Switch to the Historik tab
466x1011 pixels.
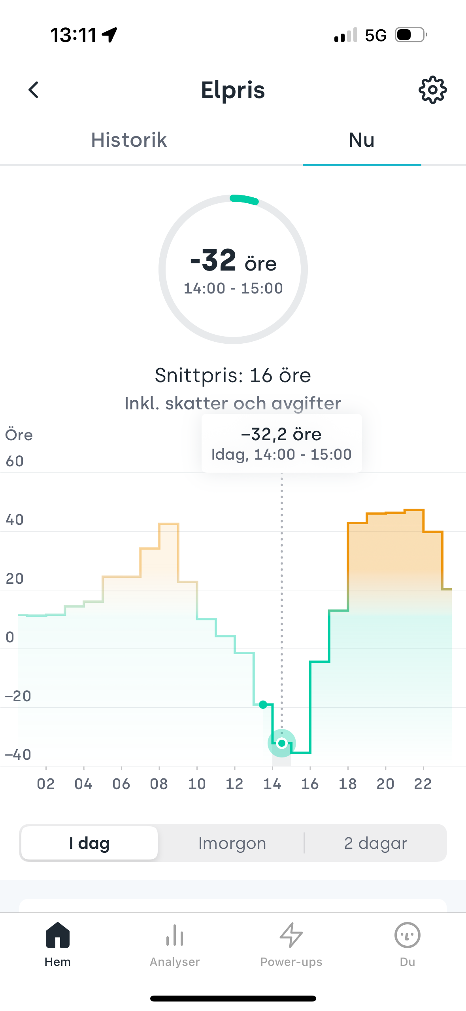129,140
